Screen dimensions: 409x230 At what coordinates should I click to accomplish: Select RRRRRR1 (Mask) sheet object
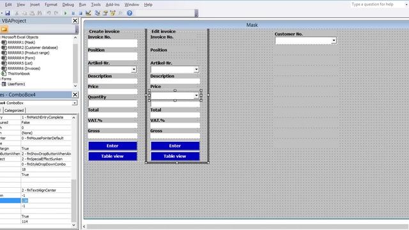[21, 42]
